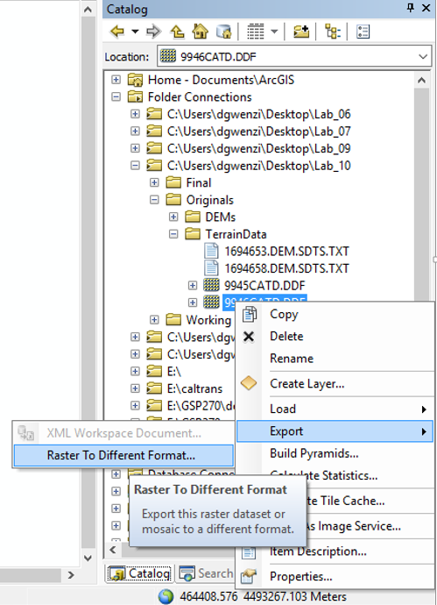Open Default Geodatabase icon
Viewport: 437px width, 605px height.
(224, 32)
